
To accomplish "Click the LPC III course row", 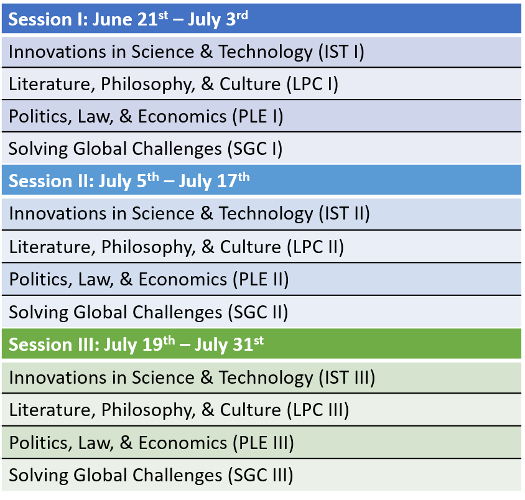I will [179, 410].
